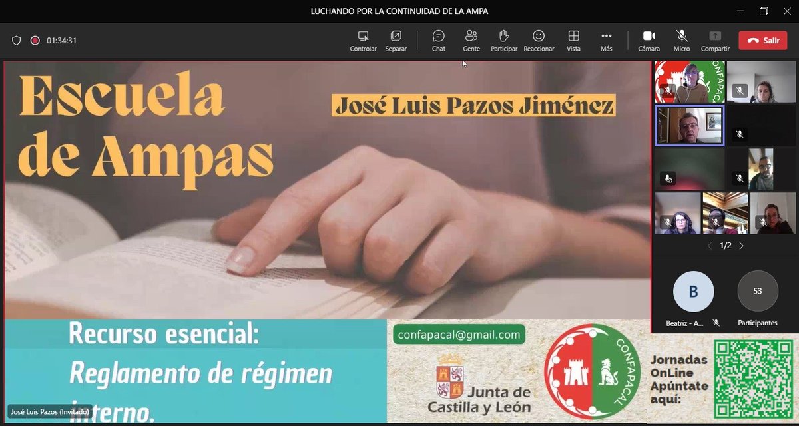
Task: Open the Chat panel
Action: tap(438, 40)
